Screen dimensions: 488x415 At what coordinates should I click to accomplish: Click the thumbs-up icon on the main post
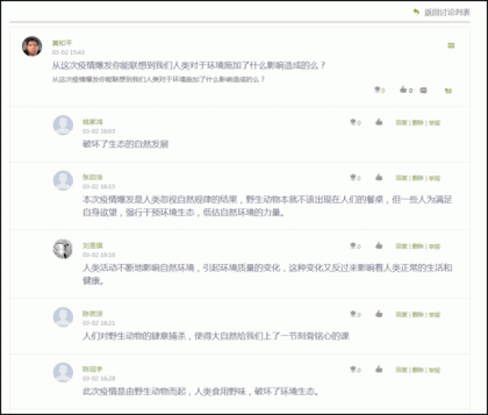pyautogui.click(x=403, y=90)
